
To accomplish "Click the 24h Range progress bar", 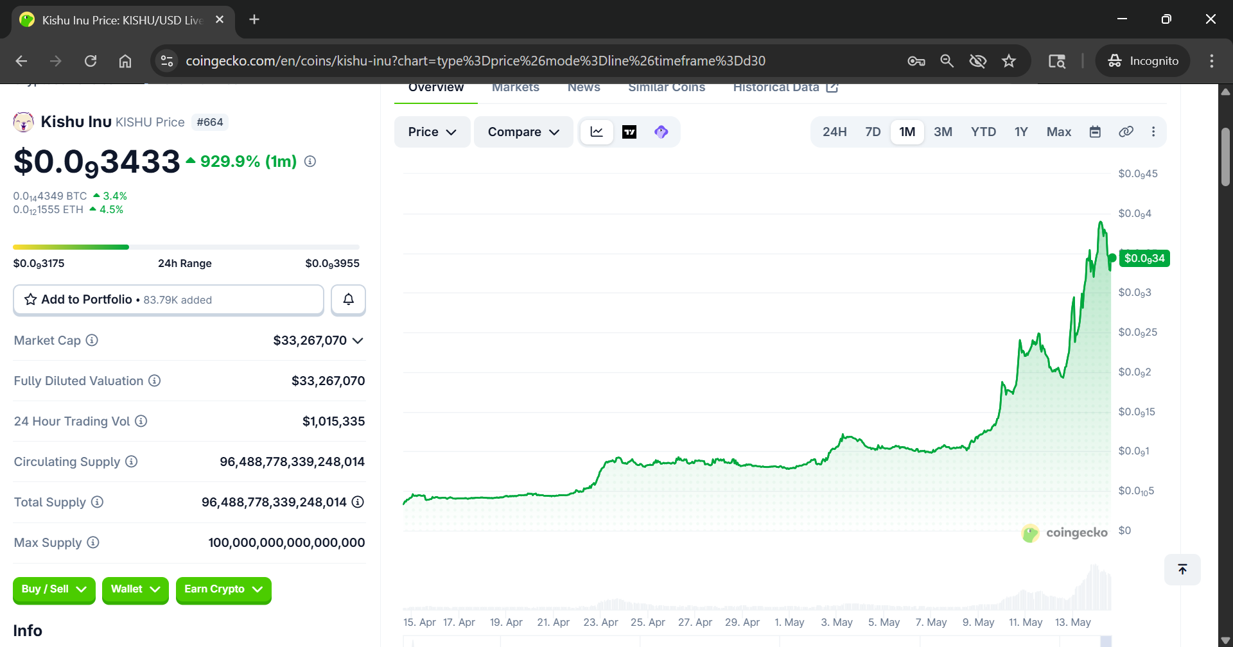I will [186, 247].
